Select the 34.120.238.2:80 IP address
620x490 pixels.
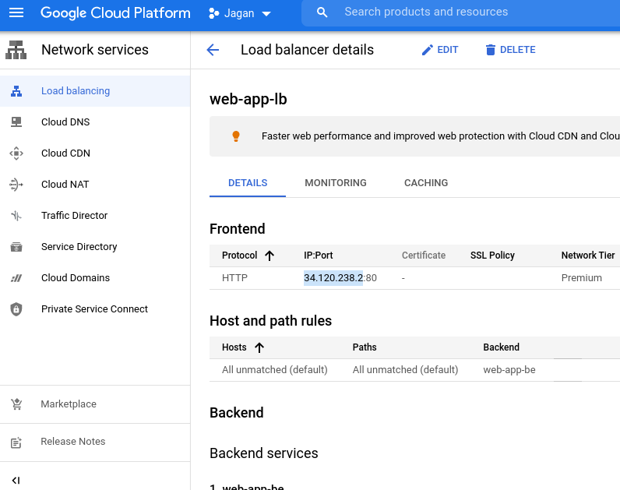tap(340, 278)
